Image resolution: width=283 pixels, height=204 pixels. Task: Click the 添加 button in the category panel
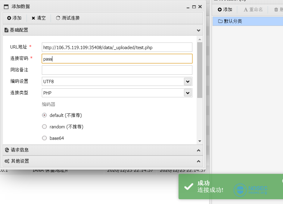(x=225, y=10)
